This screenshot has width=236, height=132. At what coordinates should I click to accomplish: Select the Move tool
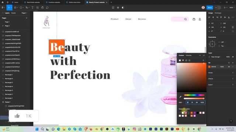pyautogui.click(x=9, y=8)
